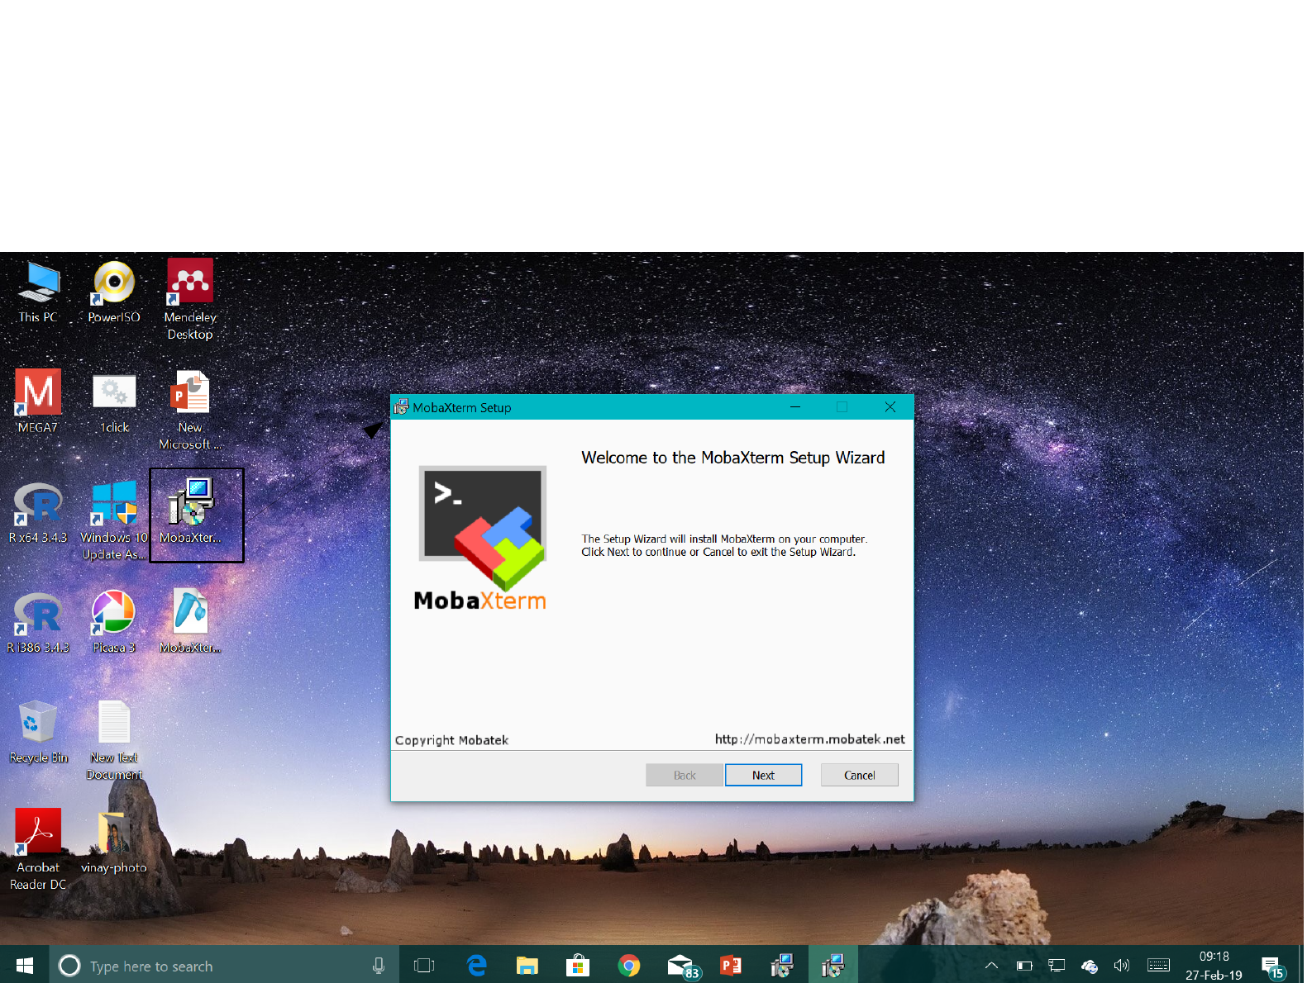Open Google Chrome from the taskbar
Viewport: 1312px width, 983px height.
coord(629,966)
